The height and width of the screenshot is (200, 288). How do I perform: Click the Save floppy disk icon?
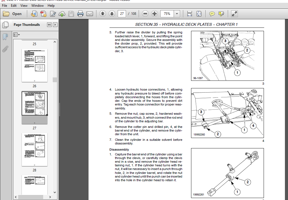click(71, 14)
